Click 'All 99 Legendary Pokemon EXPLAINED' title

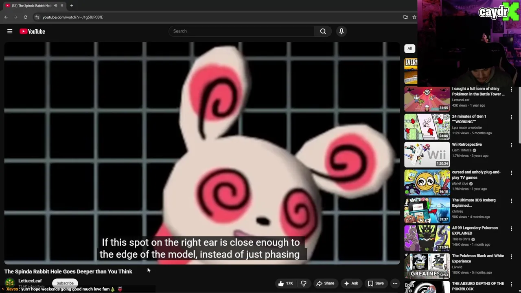(475, 230)
